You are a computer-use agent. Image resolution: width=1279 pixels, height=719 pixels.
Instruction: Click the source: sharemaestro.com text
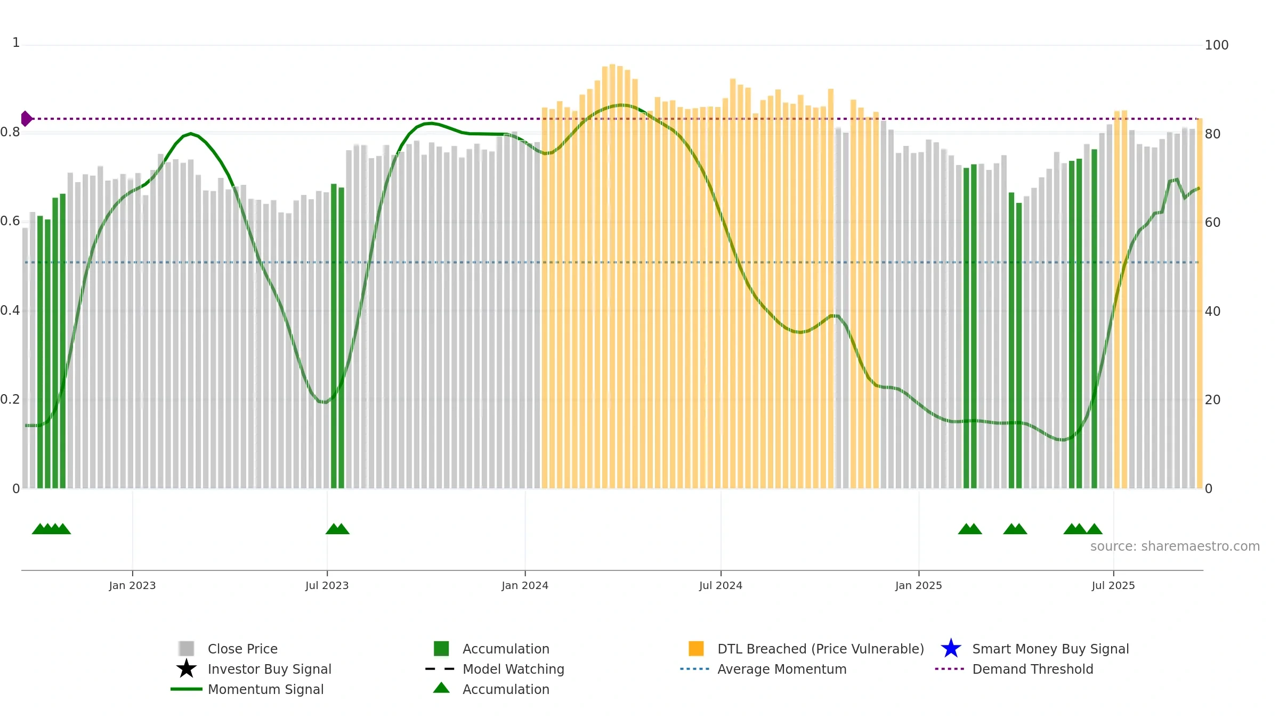(x=1175, y=546)
